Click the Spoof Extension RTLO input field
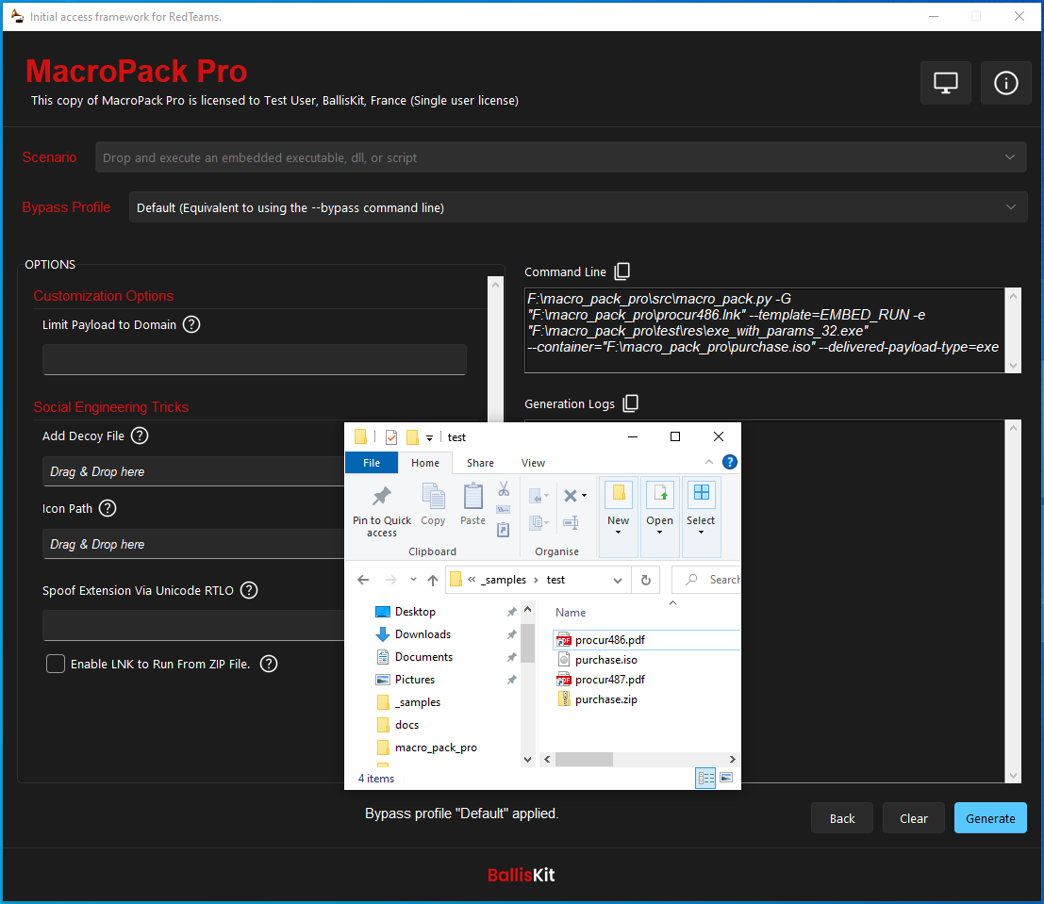 (x=193, y=625)
